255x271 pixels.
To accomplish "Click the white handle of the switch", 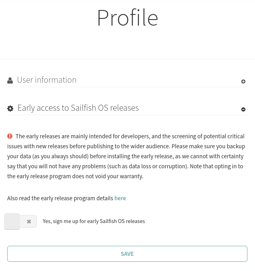I will [x=12, y=221].
